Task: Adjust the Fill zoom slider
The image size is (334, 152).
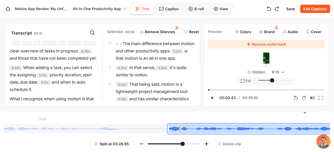Action: point(274,81)
